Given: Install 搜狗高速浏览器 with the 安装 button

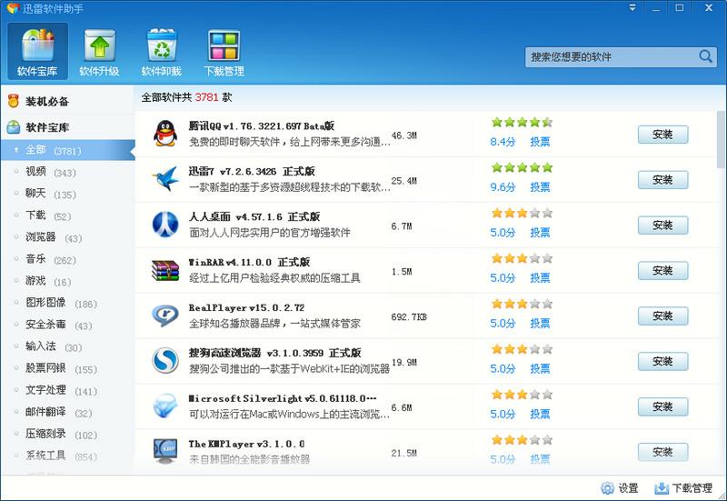Looking at the screenshot, I should tap(662, 361).
